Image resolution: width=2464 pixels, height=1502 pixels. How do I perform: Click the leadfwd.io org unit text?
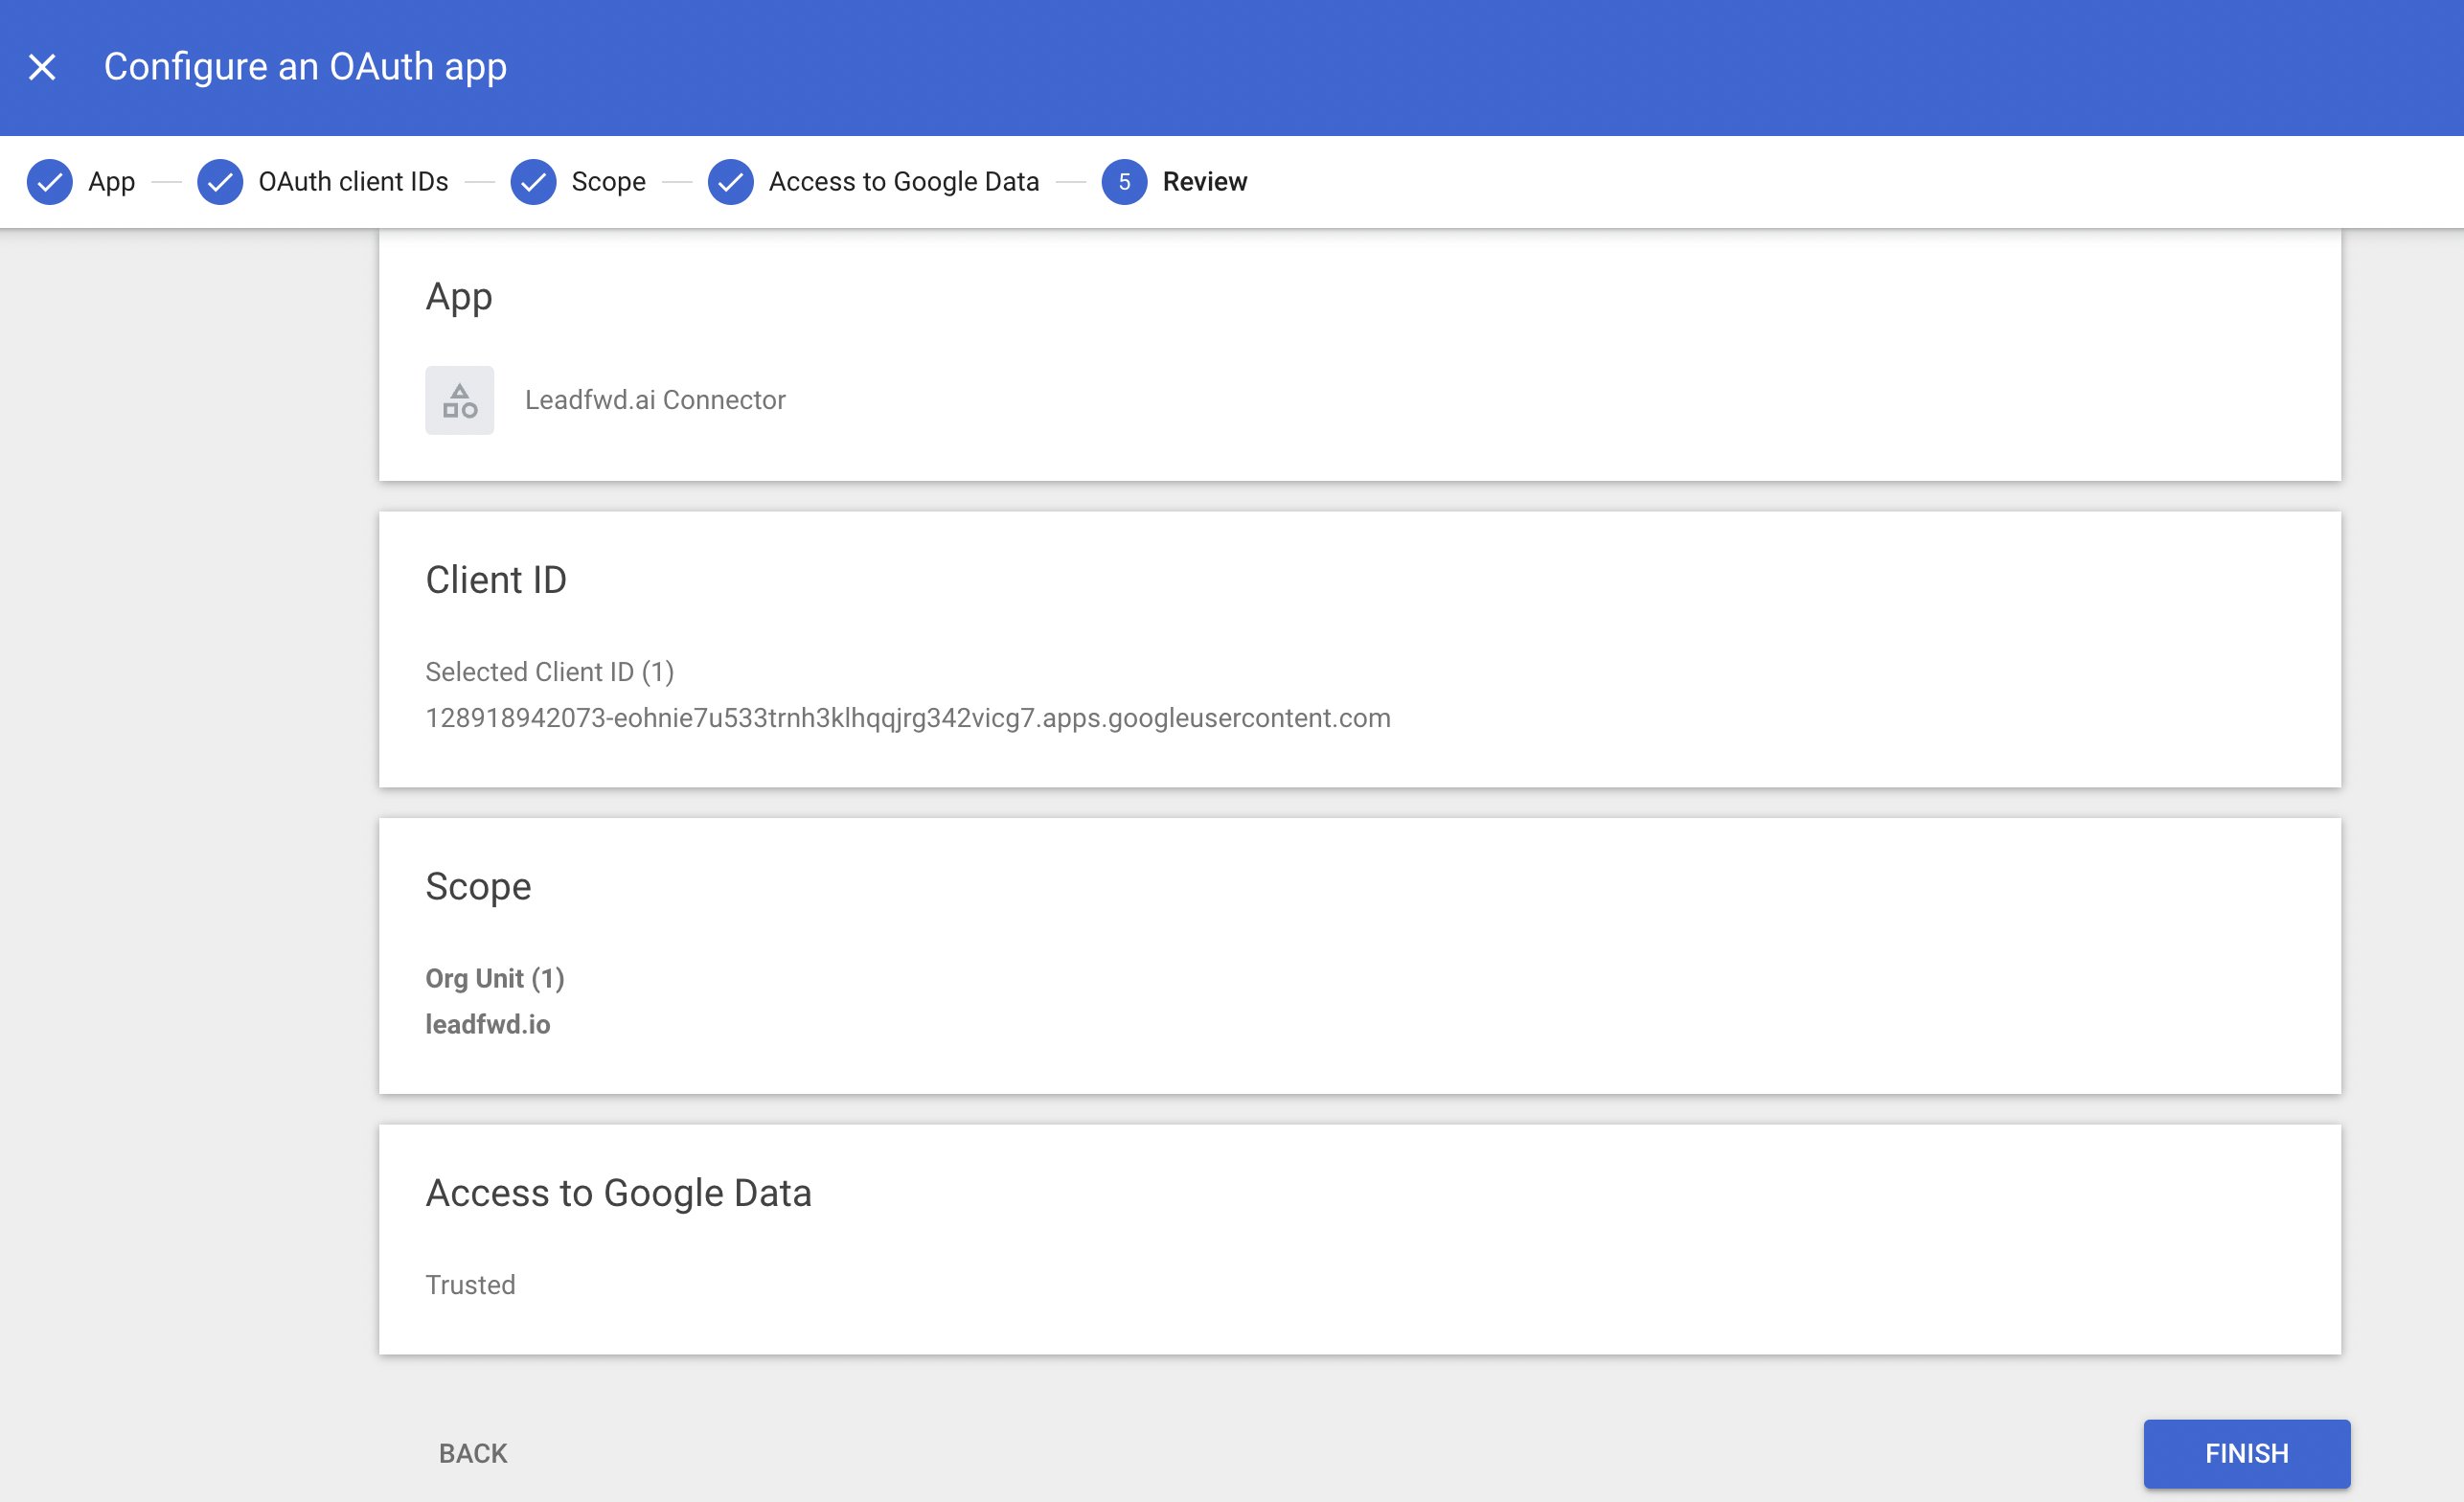488,1024
